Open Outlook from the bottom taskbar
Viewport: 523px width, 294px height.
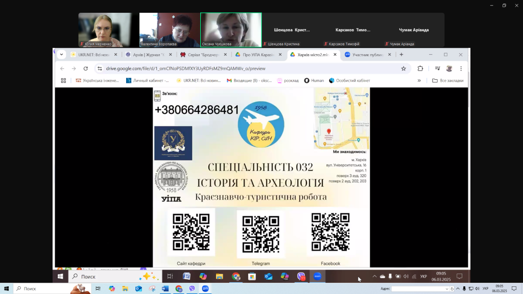point(138,289)
